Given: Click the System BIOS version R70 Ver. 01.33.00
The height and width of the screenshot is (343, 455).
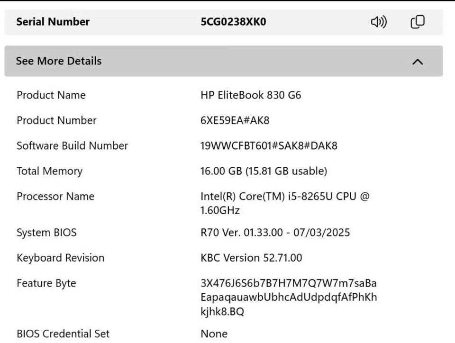Looking at the screenshot, I should click(275, 233).
